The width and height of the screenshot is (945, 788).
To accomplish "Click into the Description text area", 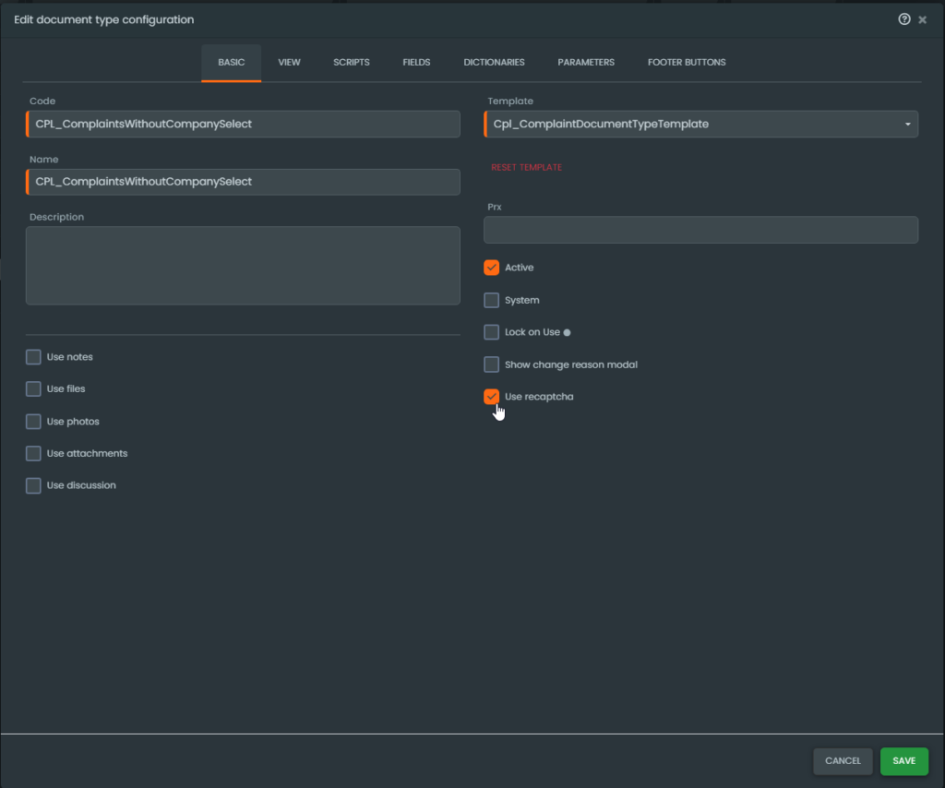I will pyautogui.click(x=243, y=266).
